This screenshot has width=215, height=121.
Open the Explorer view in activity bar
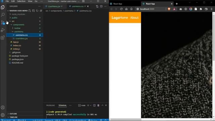click(3, 7)
